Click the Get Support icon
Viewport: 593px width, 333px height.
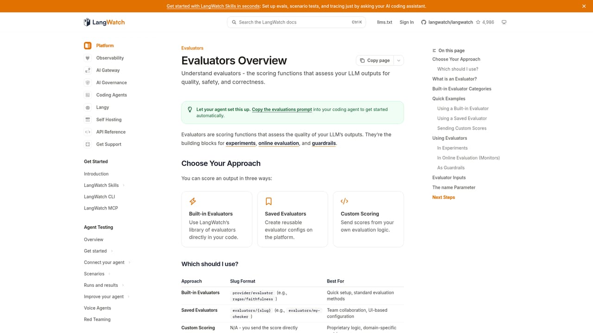88,144
